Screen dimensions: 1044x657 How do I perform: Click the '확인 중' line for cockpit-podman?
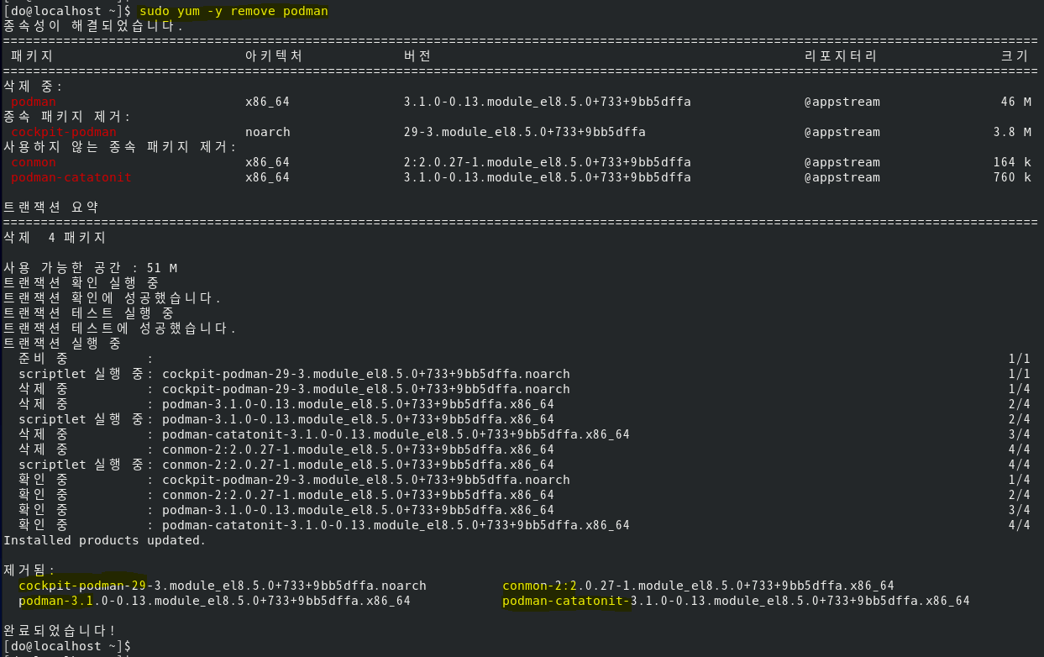click(x=524, y=480)
